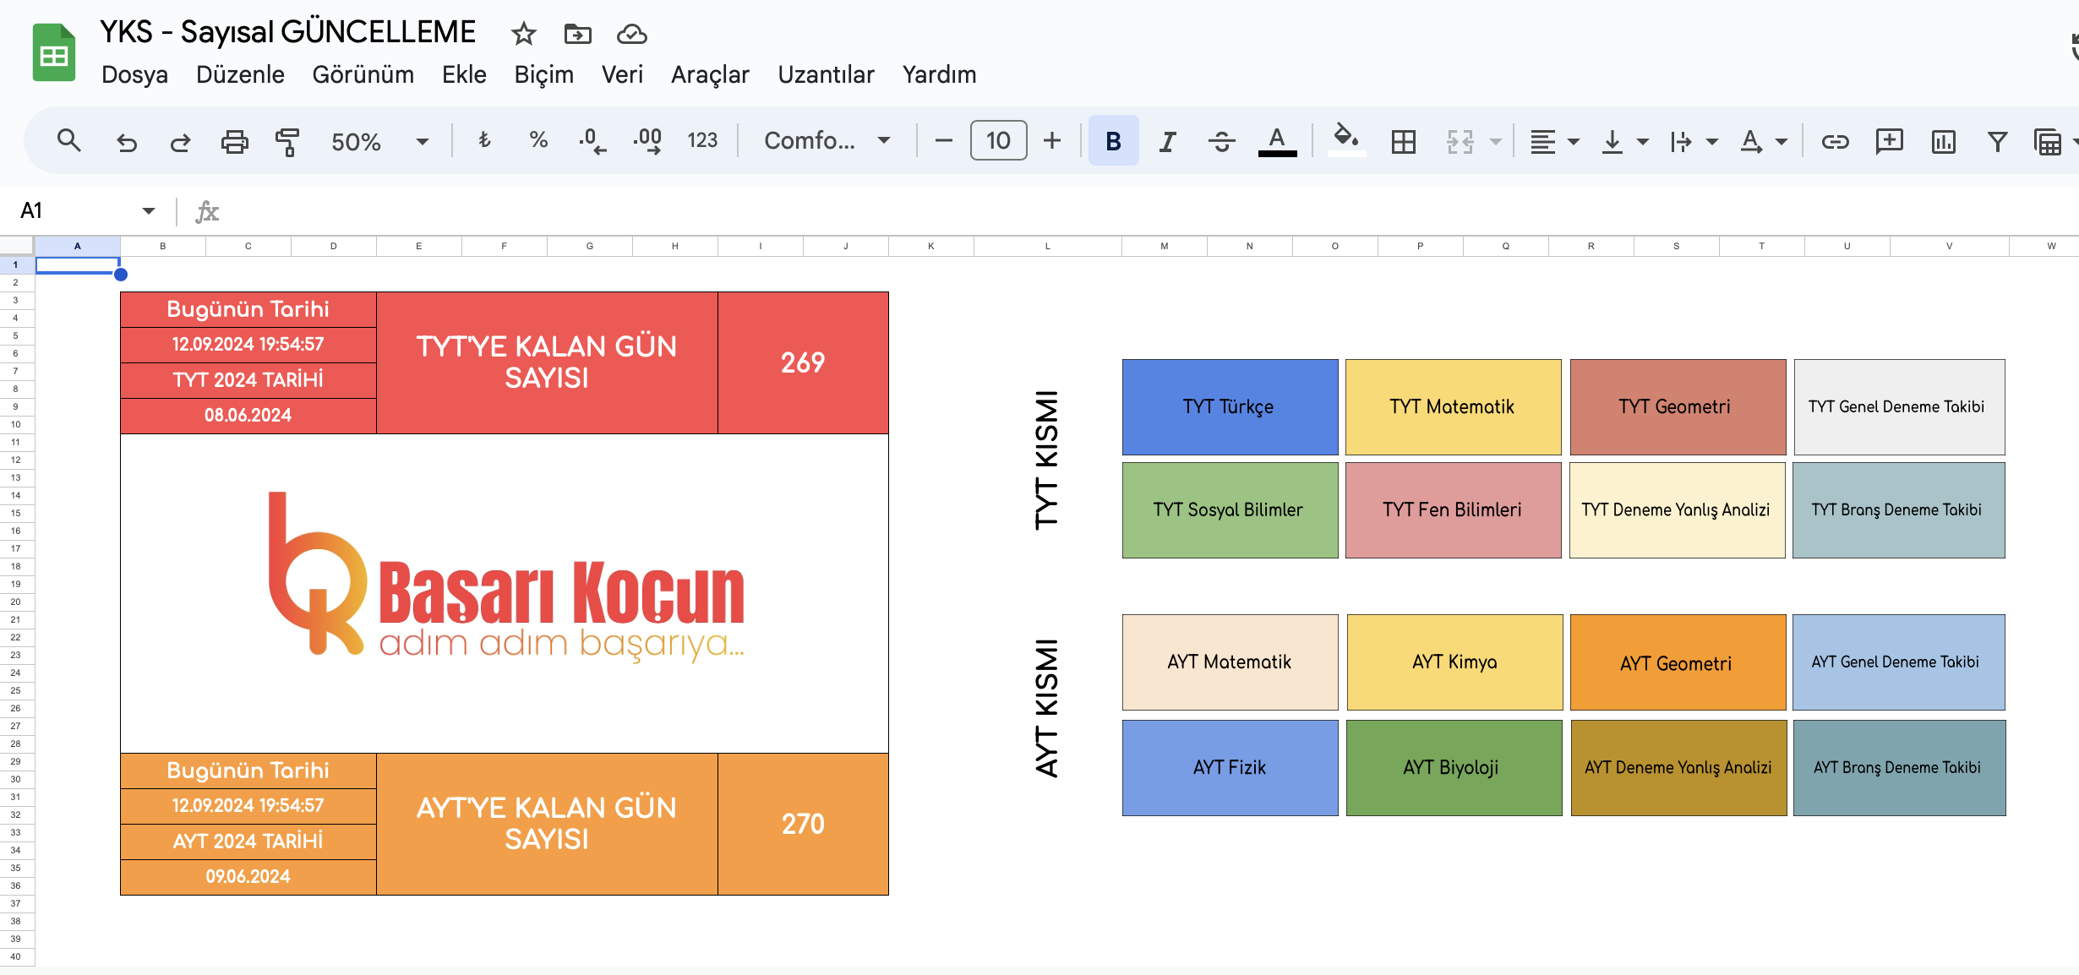Image resolution: width=2079 pixels, height=975 pixels.
Task: Merge the selected cells
Action: 1460,141
